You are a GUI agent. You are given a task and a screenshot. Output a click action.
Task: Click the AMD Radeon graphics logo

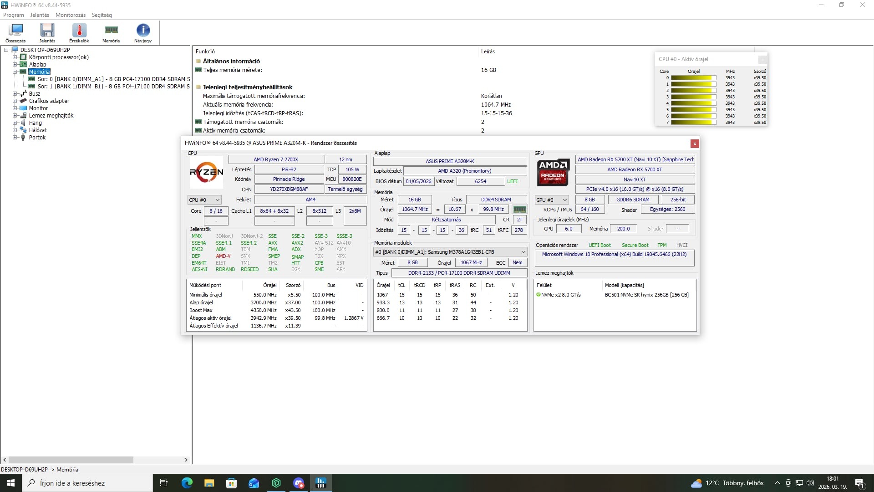click(x=553, y=172)
